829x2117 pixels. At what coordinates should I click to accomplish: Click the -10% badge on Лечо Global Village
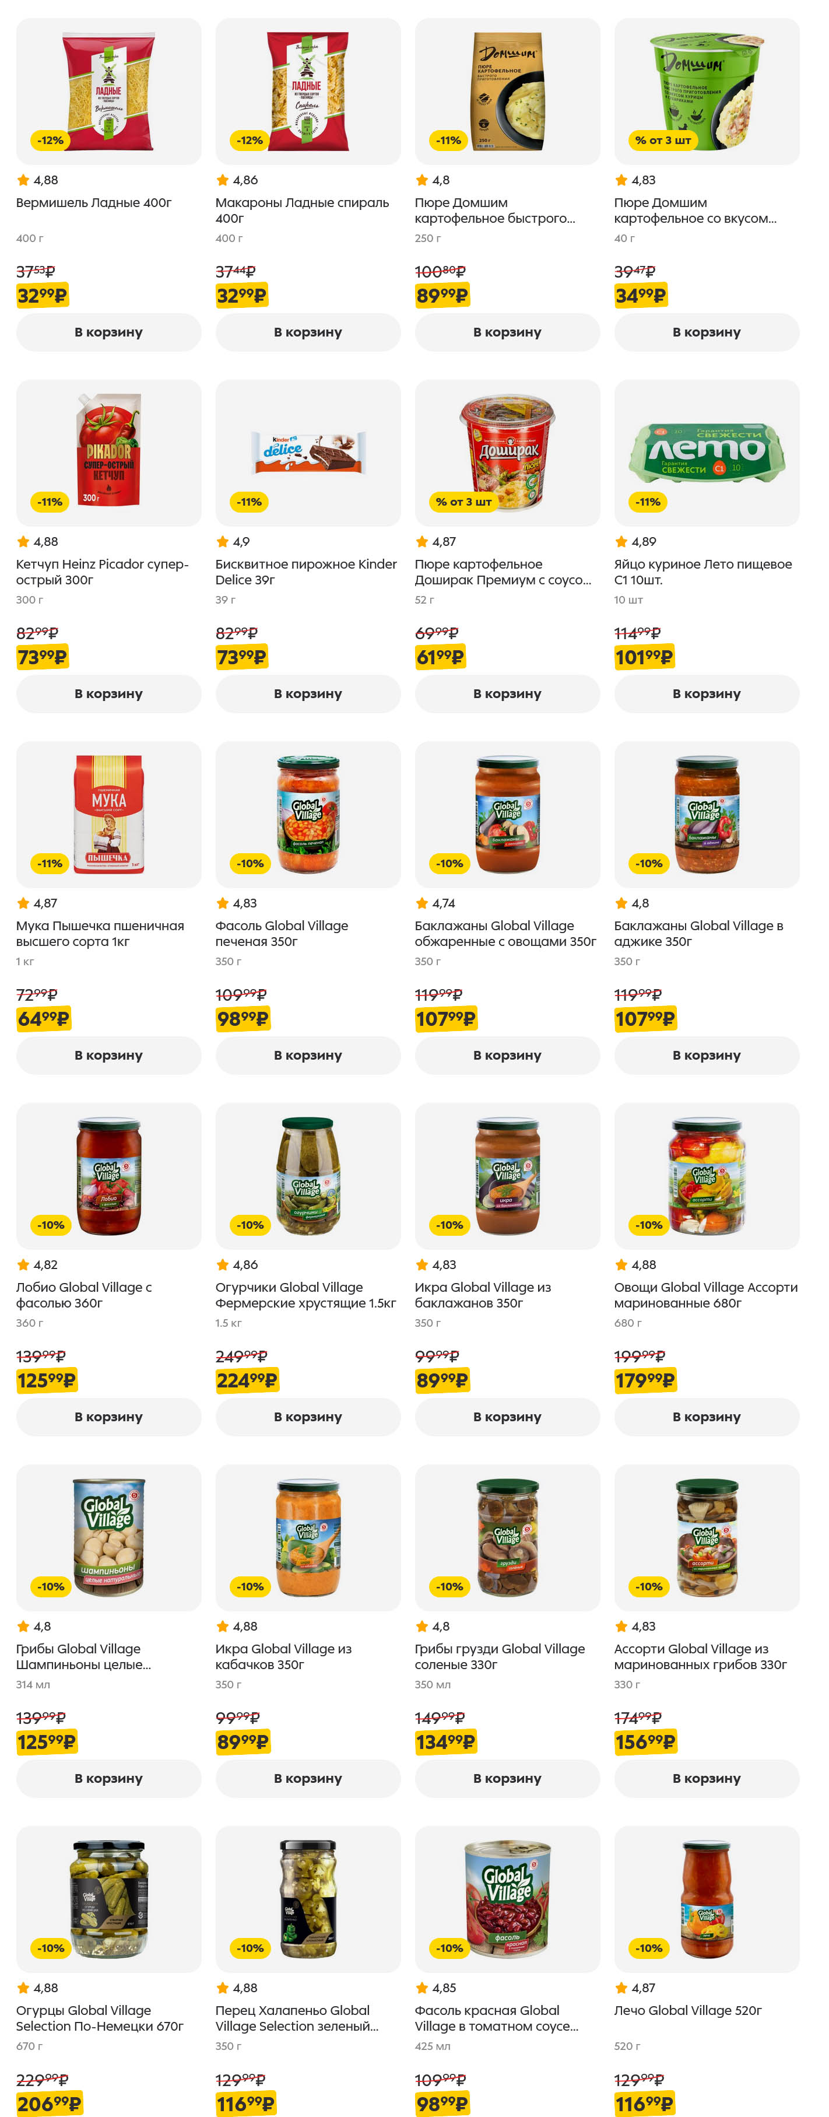click(648, 1948)
